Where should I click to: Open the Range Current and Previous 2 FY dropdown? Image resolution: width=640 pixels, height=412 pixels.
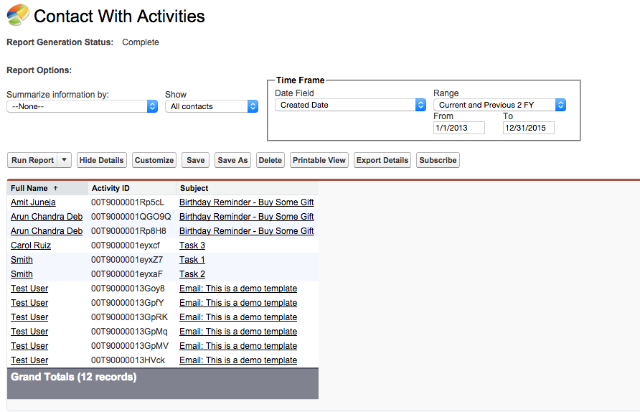click(499, 105)
